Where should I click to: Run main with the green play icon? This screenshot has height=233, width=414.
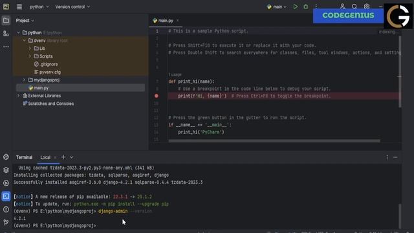(295, 7)
